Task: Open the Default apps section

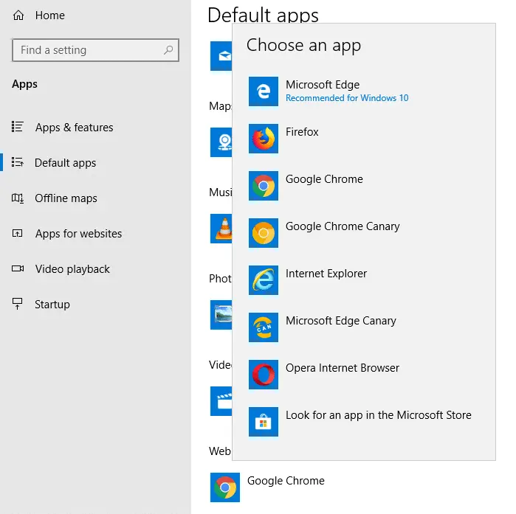Action: coord(65,163)
